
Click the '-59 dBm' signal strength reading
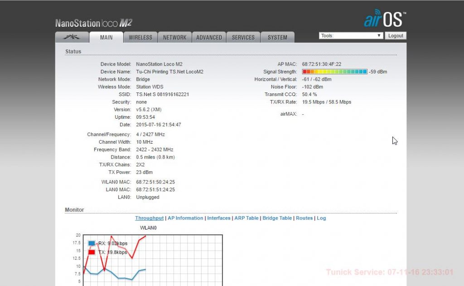point(378,72)
